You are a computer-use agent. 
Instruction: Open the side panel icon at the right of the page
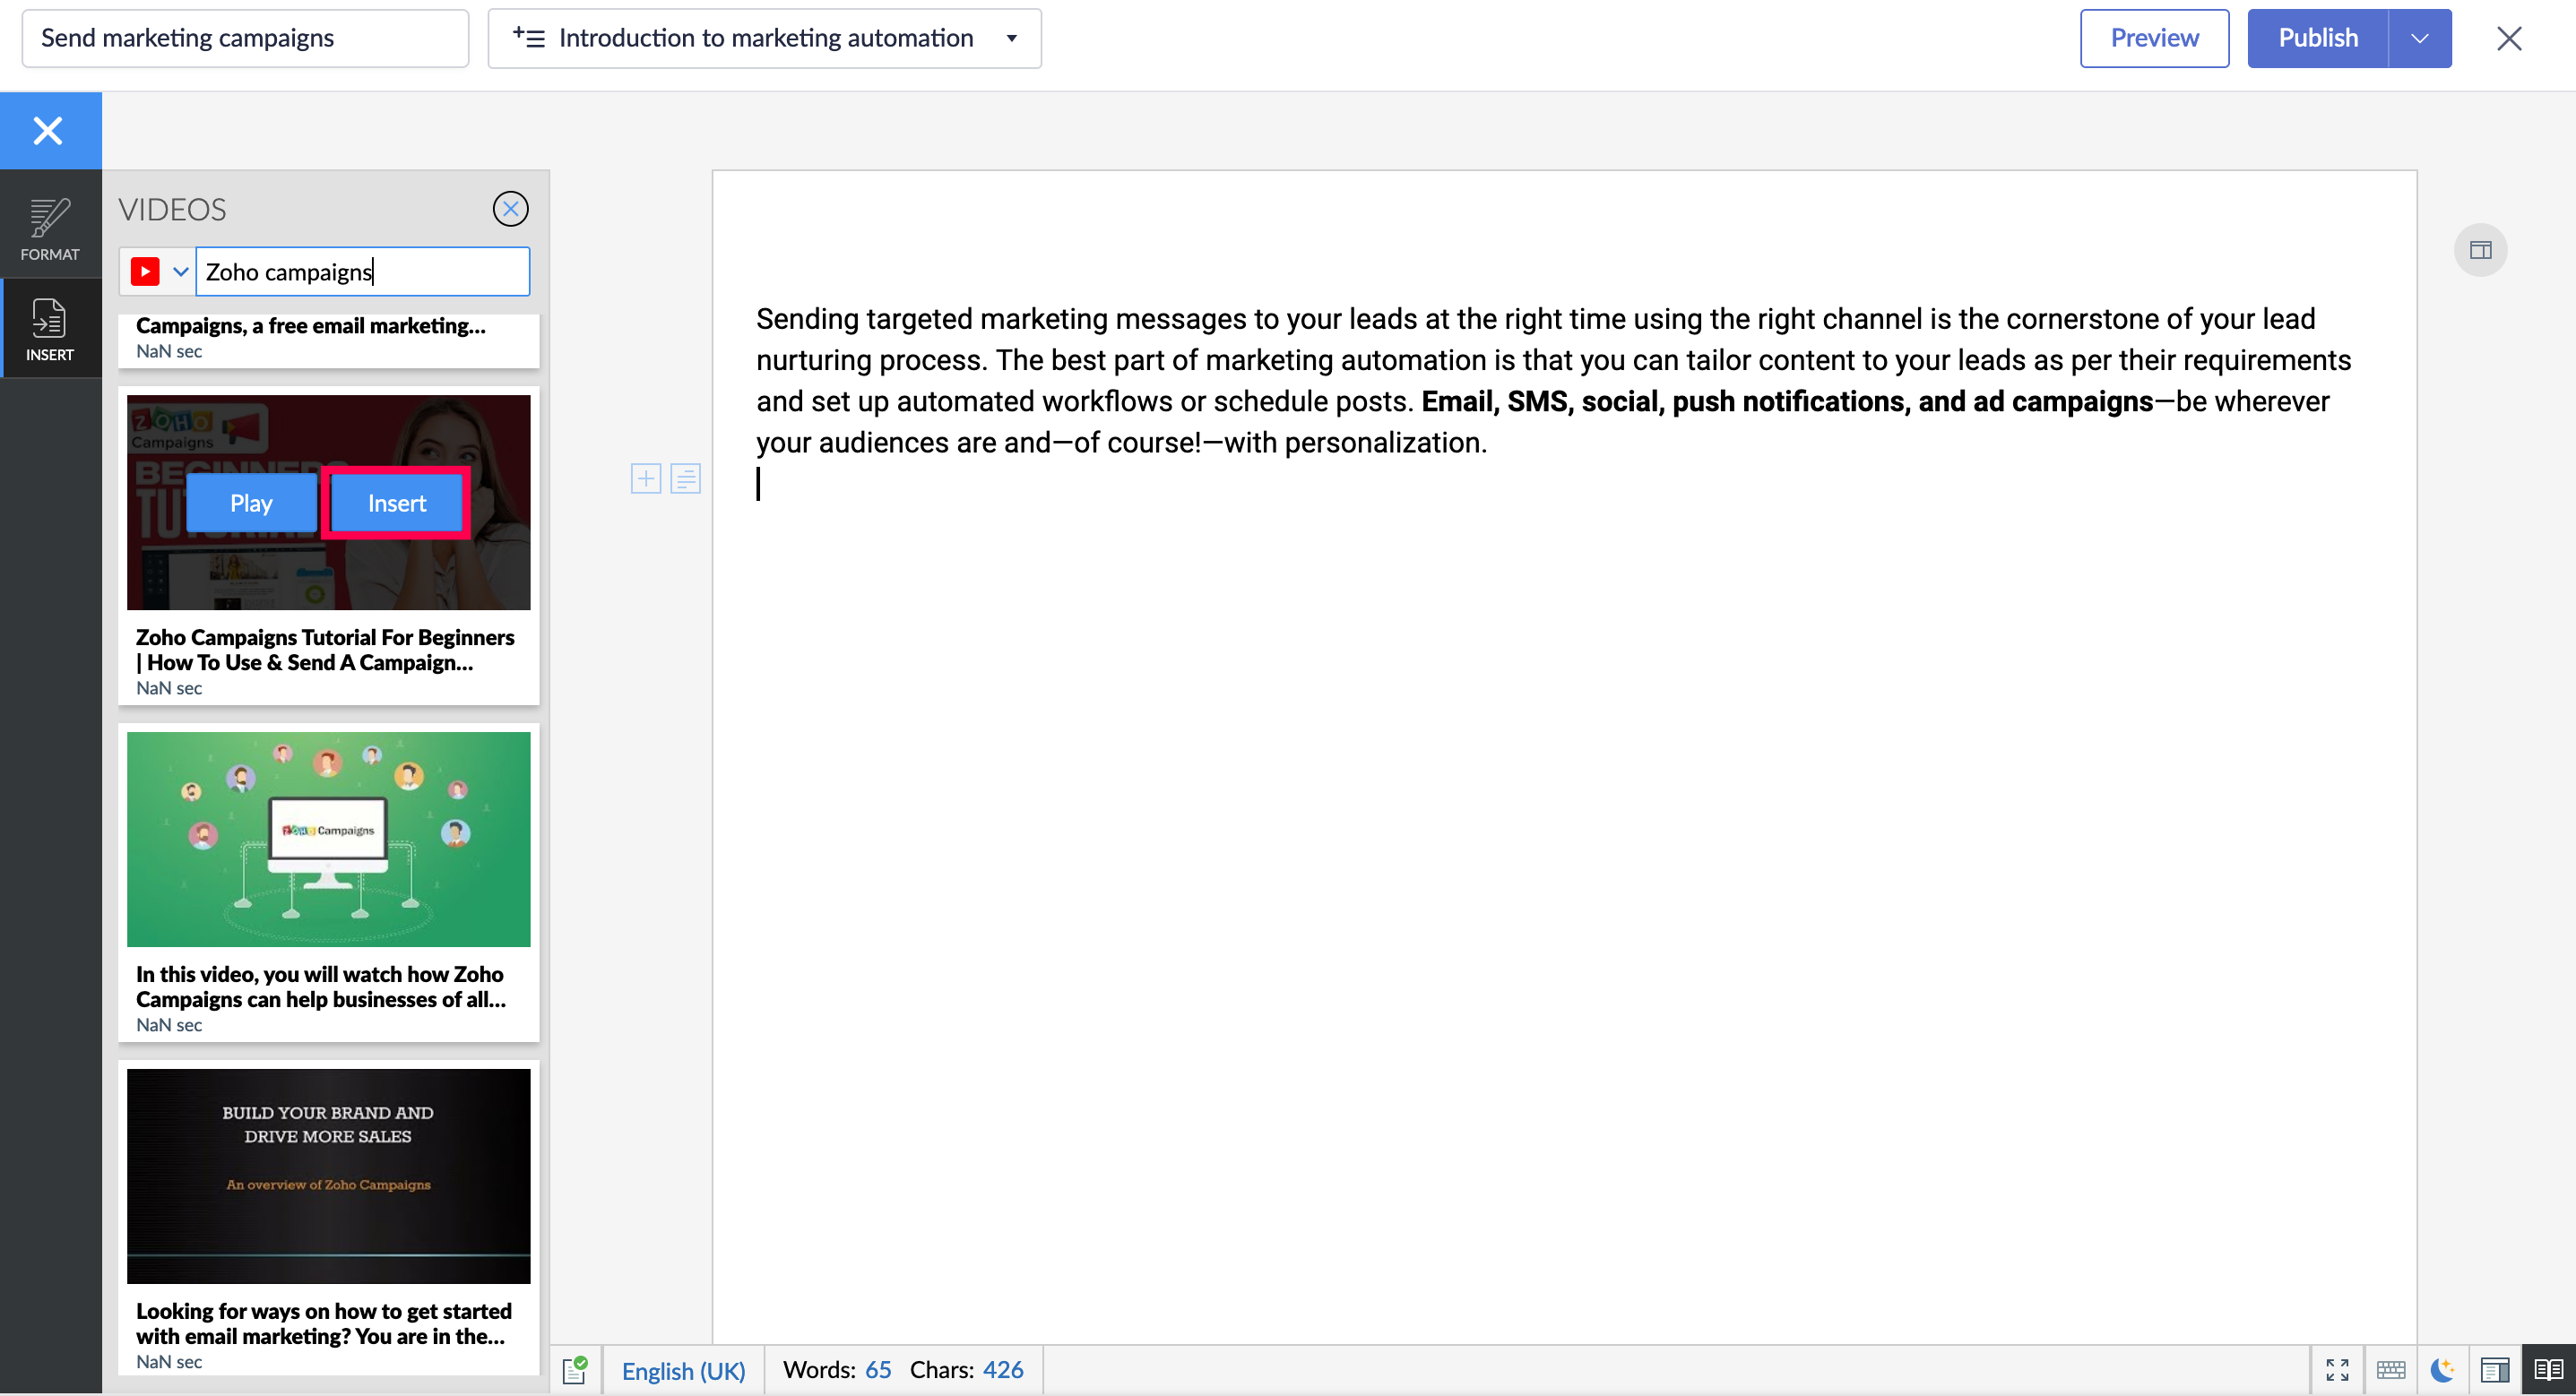click(x=2480, y=250)
